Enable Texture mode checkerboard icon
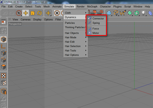This screenshot has height=108, width=153. tap(4, 76)
